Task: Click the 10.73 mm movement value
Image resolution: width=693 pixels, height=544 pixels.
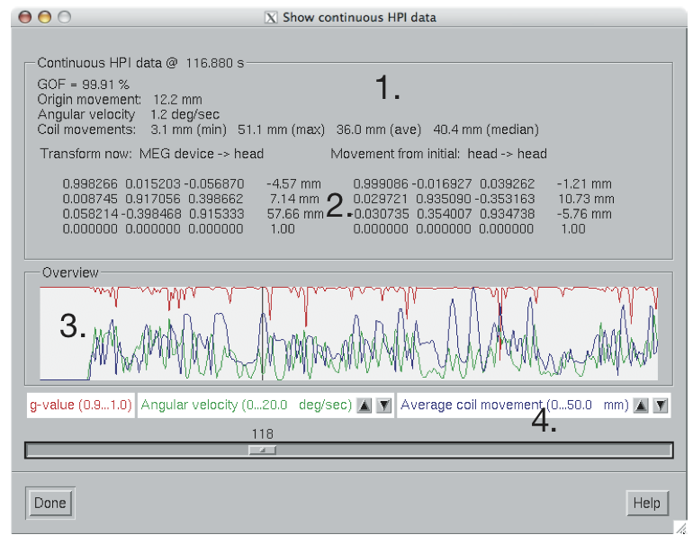Action: (586, 199)
